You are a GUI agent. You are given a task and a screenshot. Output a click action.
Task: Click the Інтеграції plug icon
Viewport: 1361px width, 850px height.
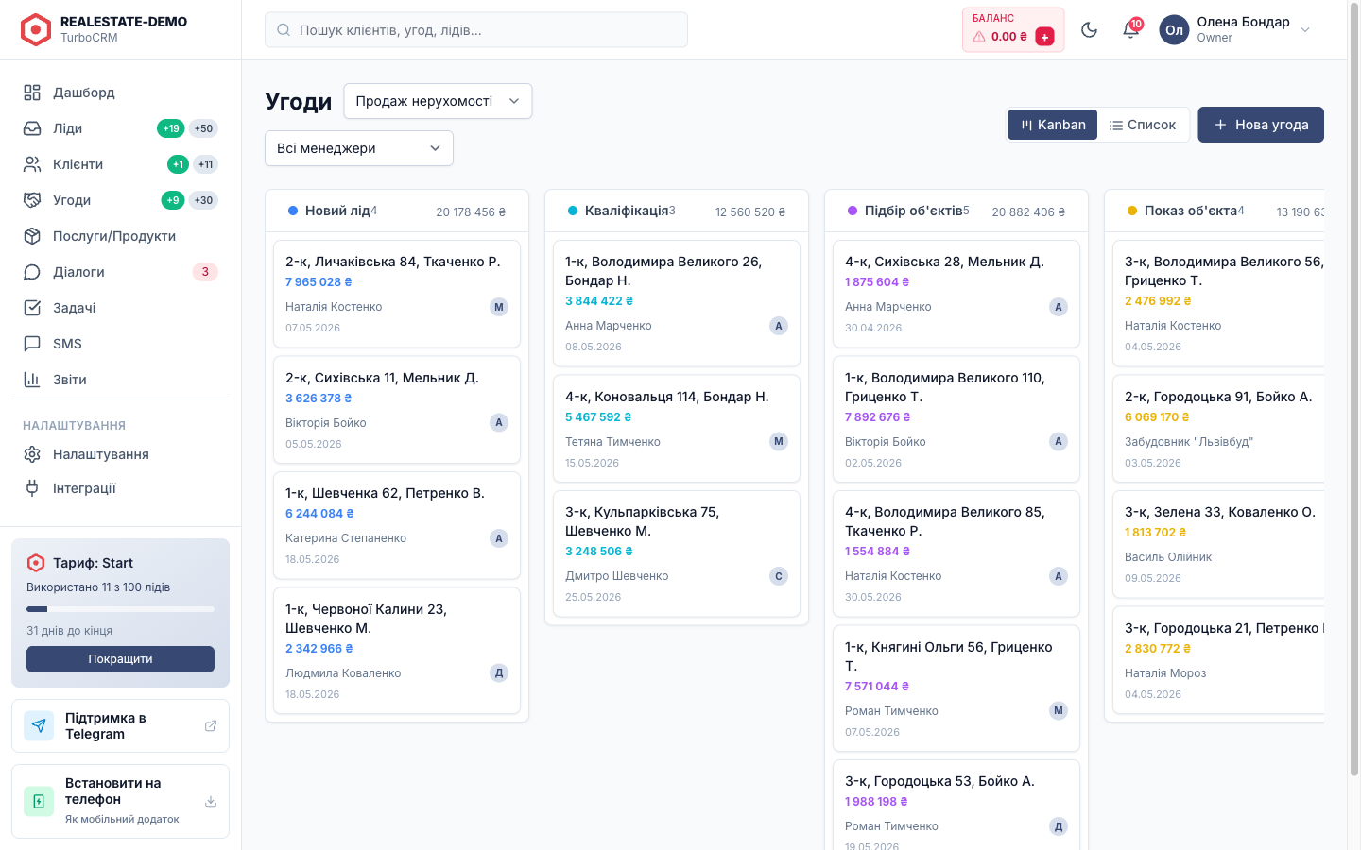(x=32, y=488)
